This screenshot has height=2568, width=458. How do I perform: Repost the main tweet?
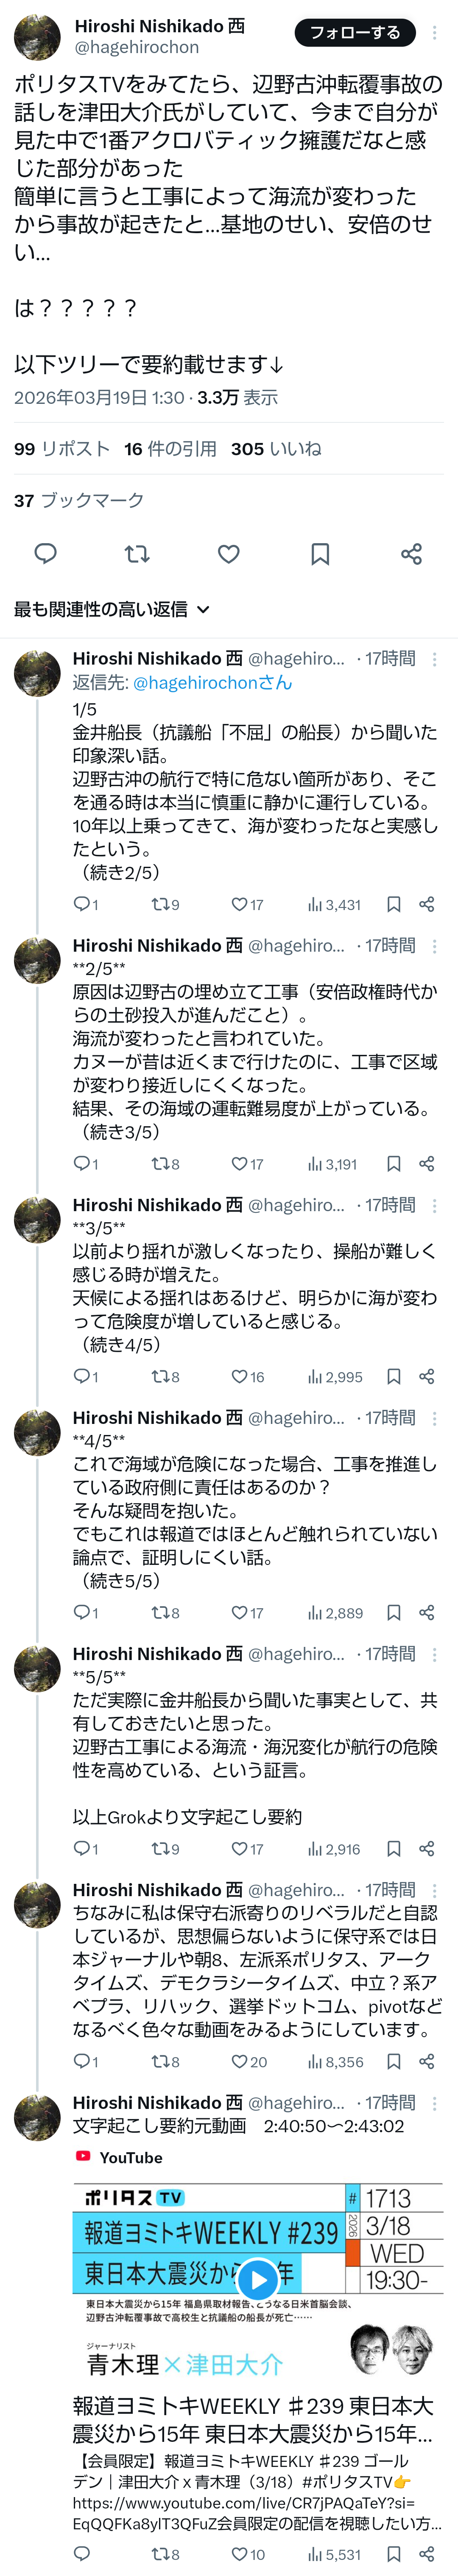[137, 553]
